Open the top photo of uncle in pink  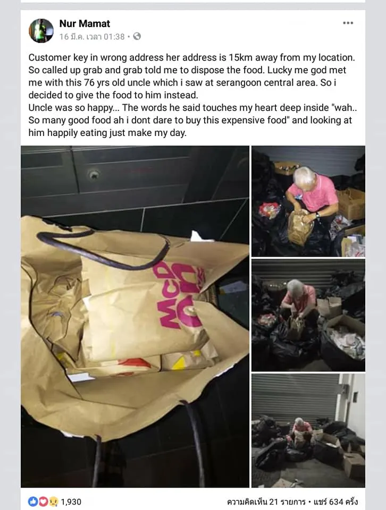click(x=308, y=201)
